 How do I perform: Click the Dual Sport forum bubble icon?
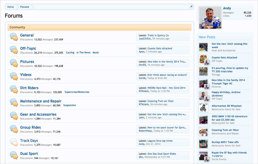tap(14, 155)
